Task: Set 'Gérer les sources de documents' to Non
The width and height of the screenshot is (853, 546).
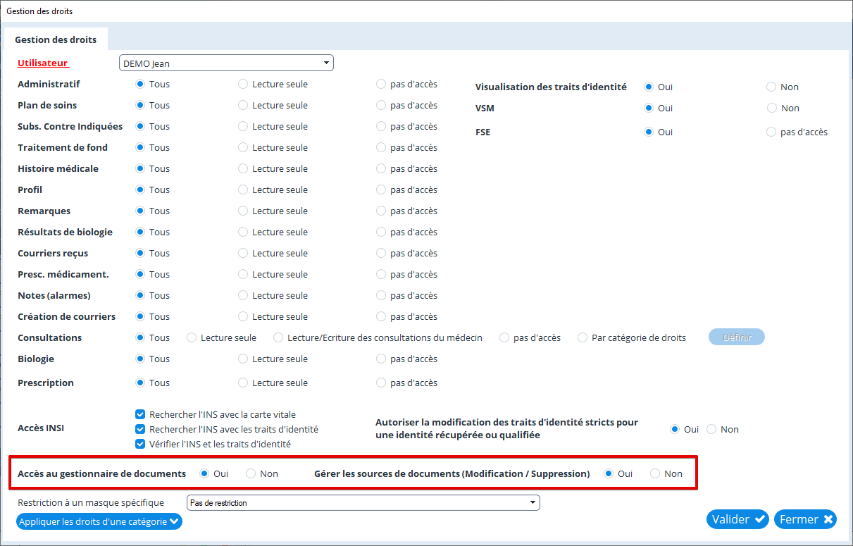Action: coord(655,473)
